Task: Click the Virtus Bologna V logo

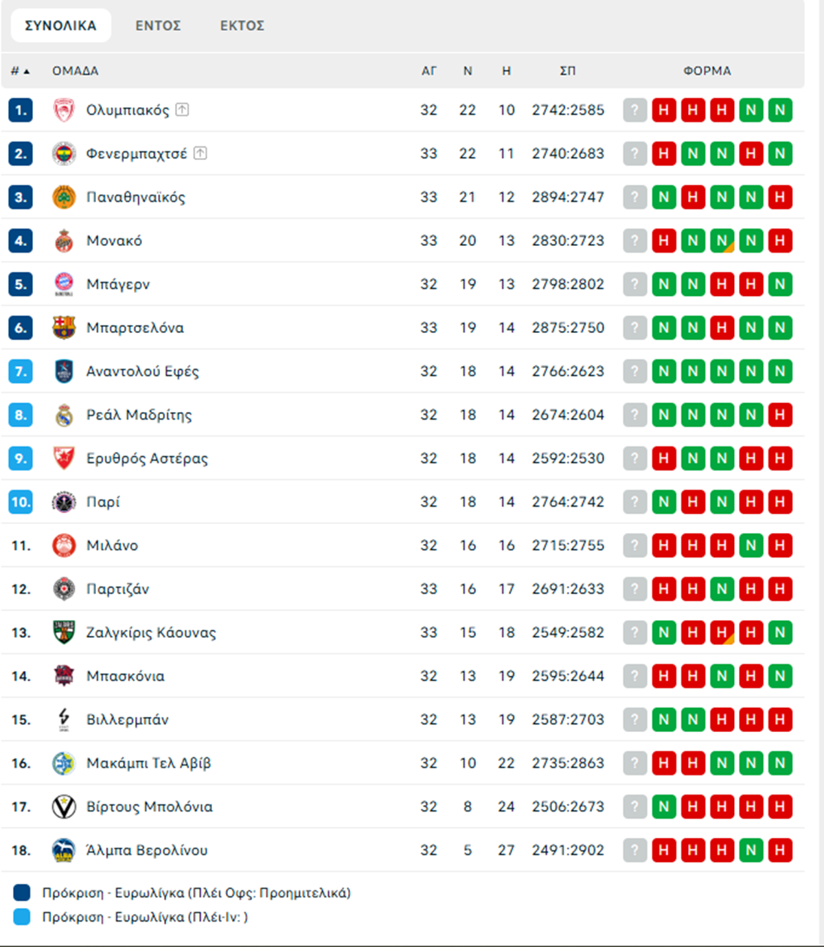Action: point(64,807)
